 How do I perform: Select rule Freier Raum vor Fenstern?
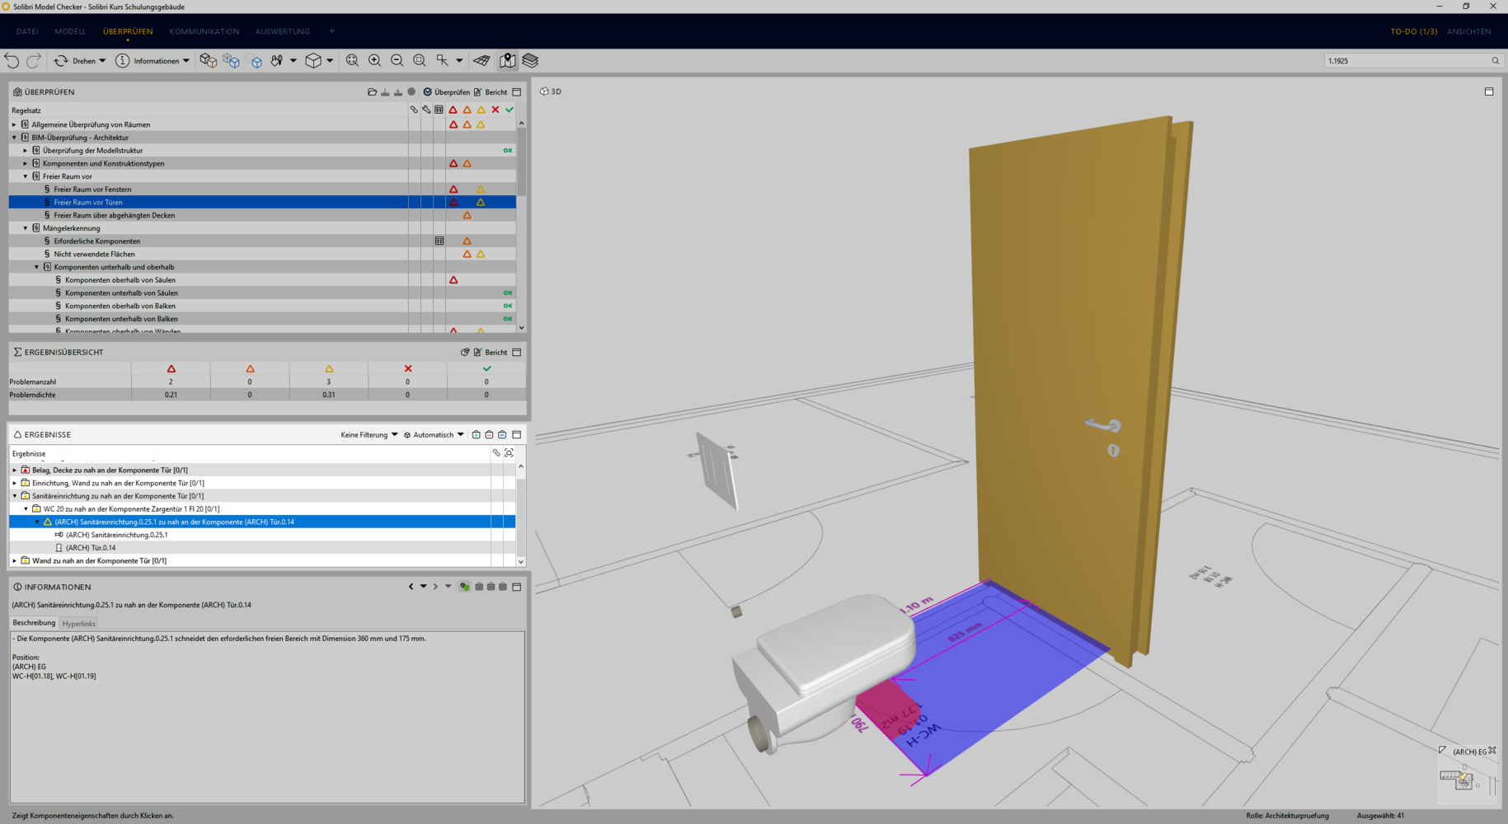point(92,190)
